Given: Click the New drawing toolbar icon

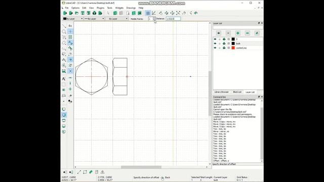Looking at the screenshot, I should tap(65, 13).
